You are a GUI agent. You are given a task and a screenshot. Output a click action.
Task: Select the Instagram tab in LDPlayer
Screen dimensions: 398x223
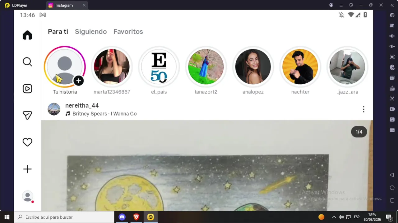tap(67, 5)
